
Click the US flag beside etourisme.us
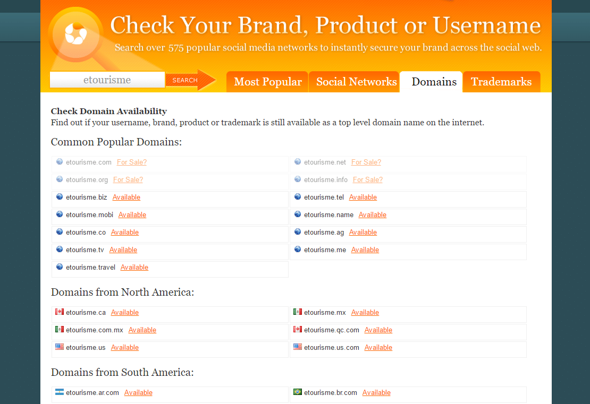60,347
